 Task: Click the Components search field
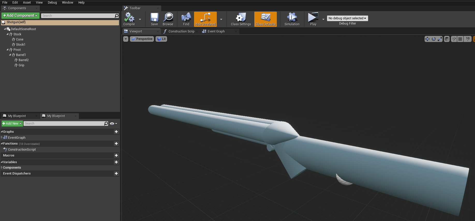78,16
